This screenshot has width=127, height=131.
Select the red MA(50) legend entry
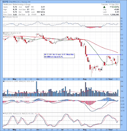click(8, 36)
